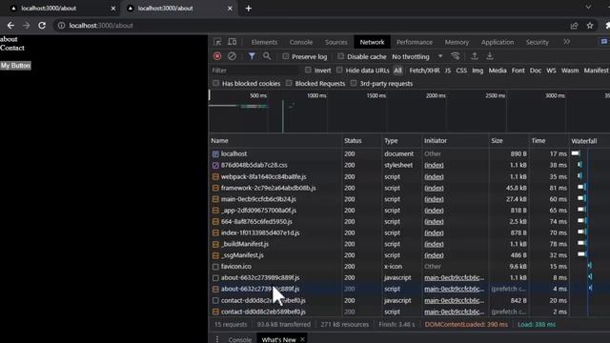Go forward in browser history
The height and width of the screenshot is (343, 610).
click(x=26, y=26)
